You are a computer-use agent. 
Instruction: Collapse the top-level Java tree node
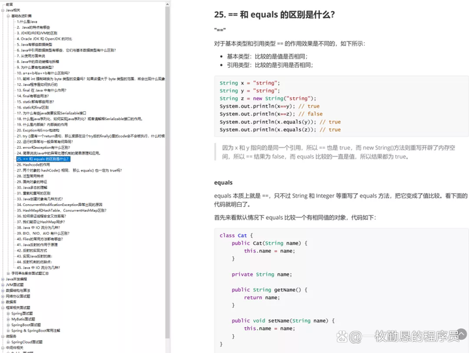(3, 10)
